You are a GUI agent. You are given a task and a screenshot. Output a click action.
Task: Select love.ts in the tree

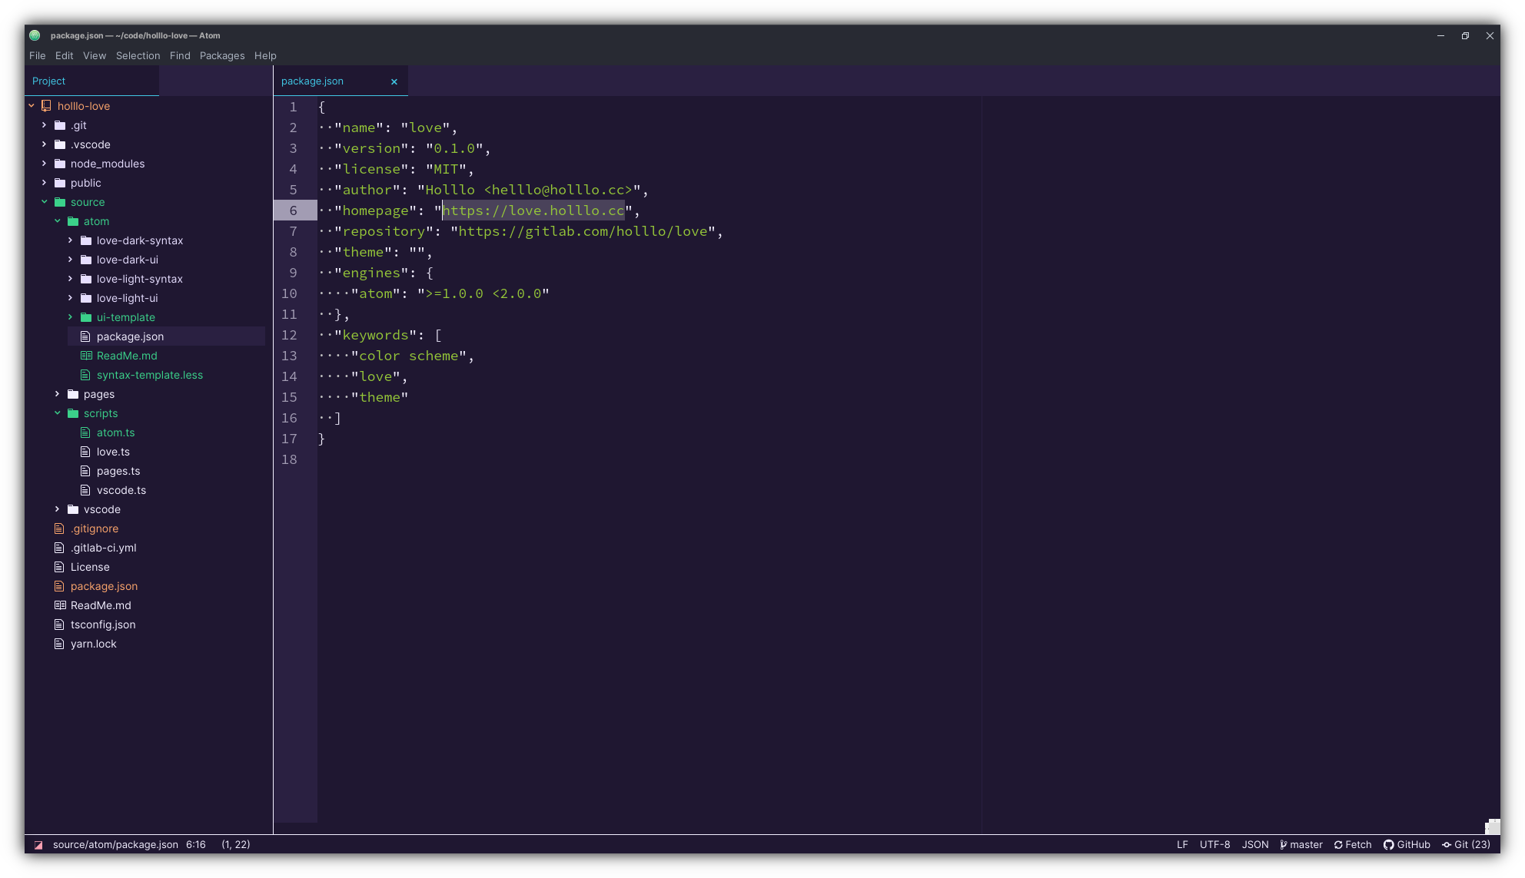pyautogui.click(x=113, y=452)
